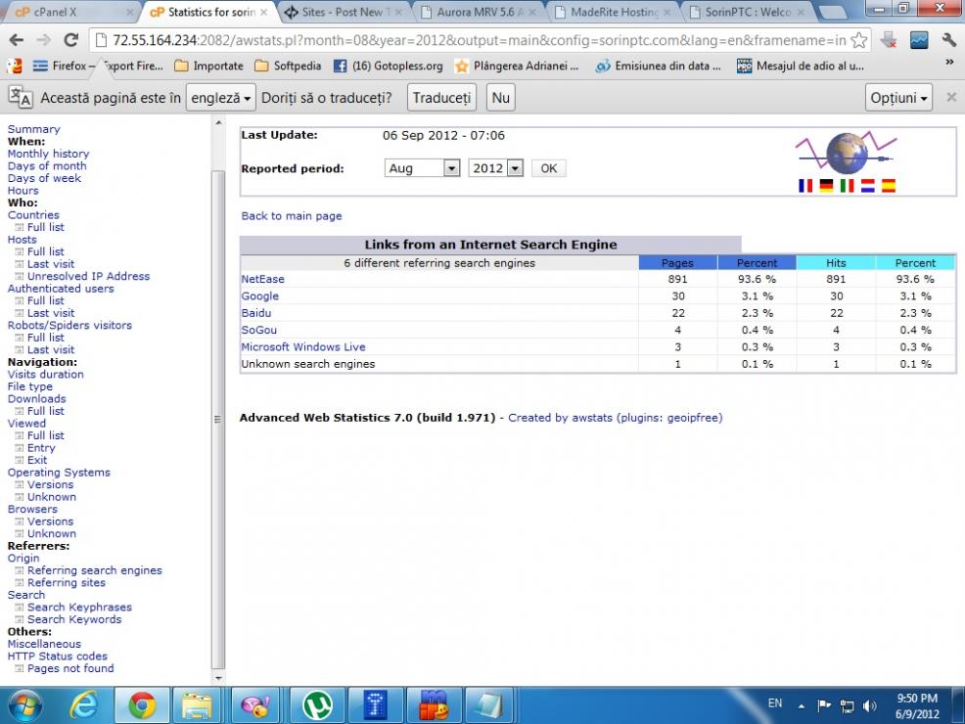Open Monthly history in sidebar
Viewport: 965px width, 724px height.
[48, 154]
